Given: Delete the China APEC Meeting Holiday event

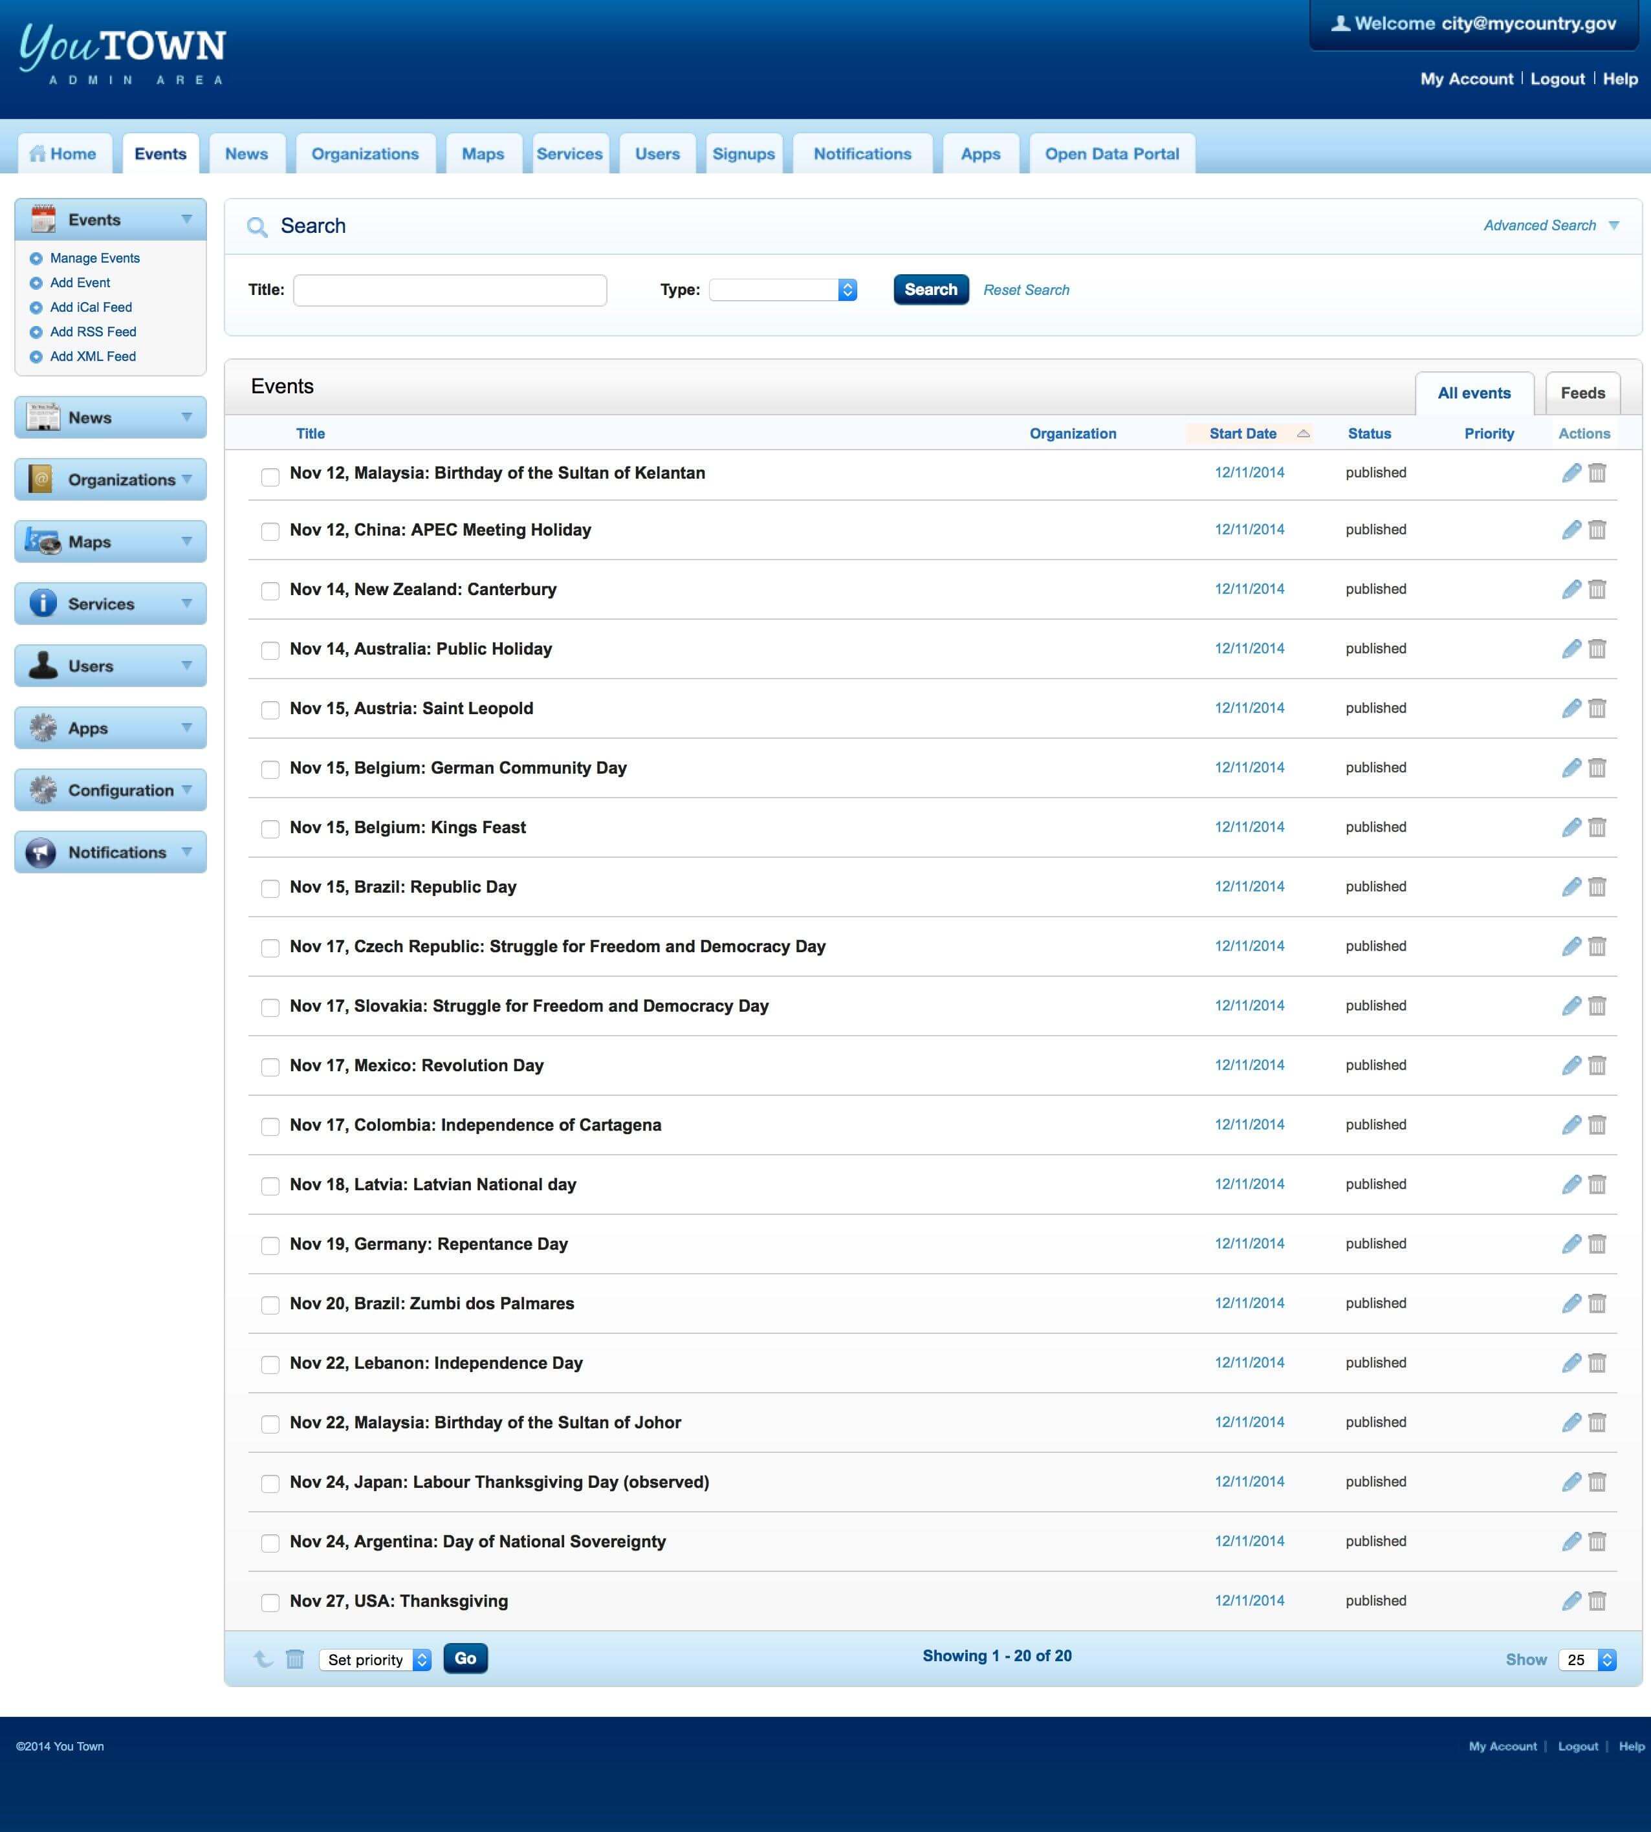Looking at the screenshot, I should tap(1597, 530).
